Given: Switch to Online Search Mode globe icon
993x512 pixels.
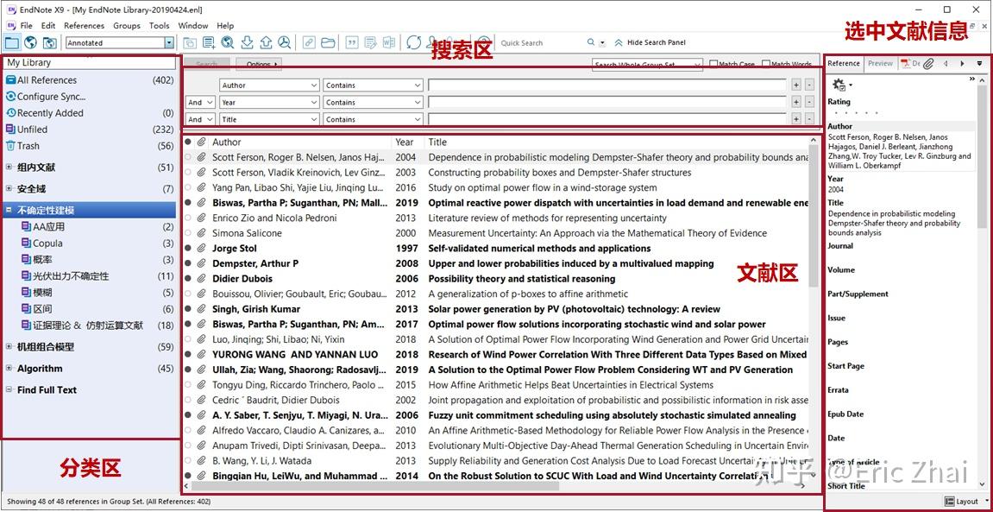Looking at the screenshot, I should pos(30,42).
